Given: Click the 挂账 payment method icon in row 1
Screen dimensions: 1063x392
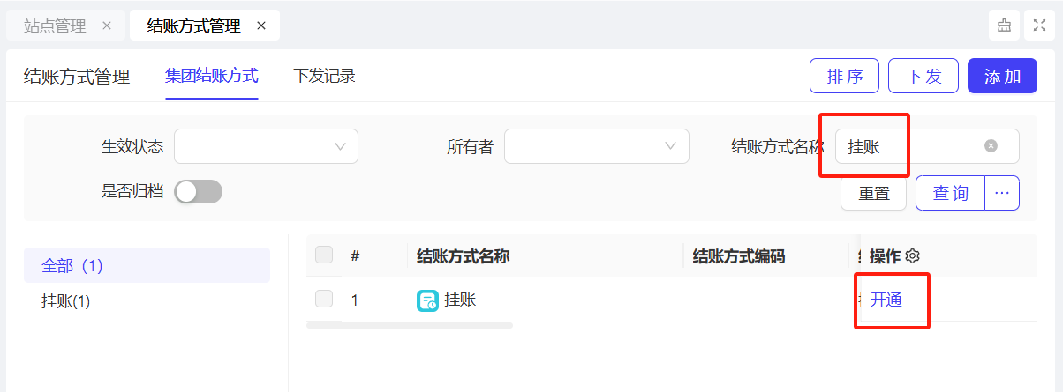Looking at the screenshot, I should click(427, 300).
